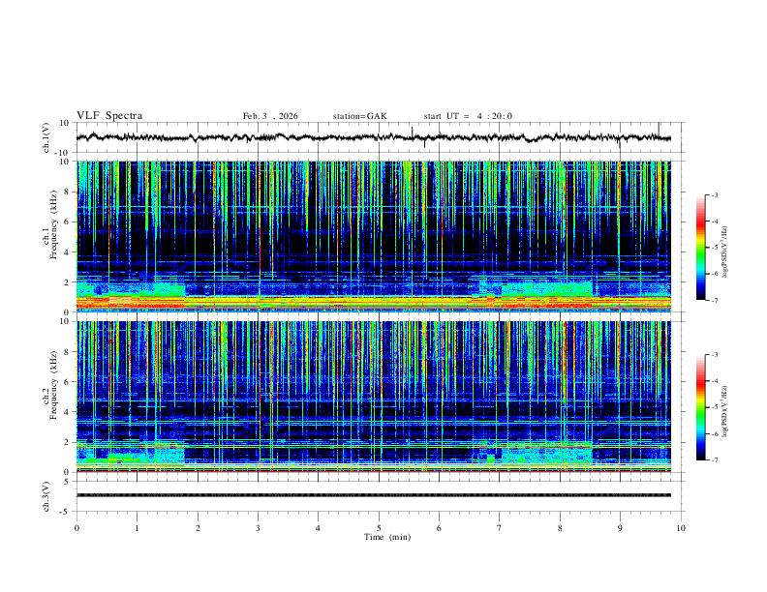The height and width of the screenshot is (592, 767).
Task: Click the "-5" label on lower color bar
Action: click(715, 407)
